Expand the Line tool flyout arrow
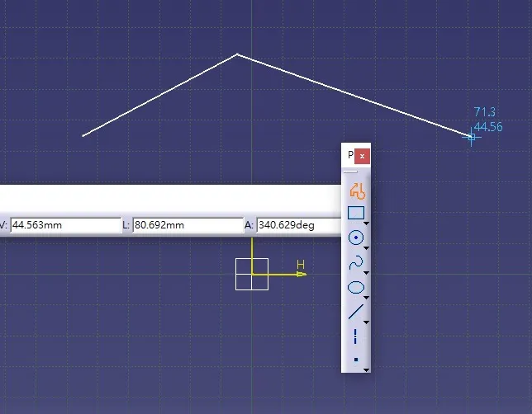 click(367, 322)
